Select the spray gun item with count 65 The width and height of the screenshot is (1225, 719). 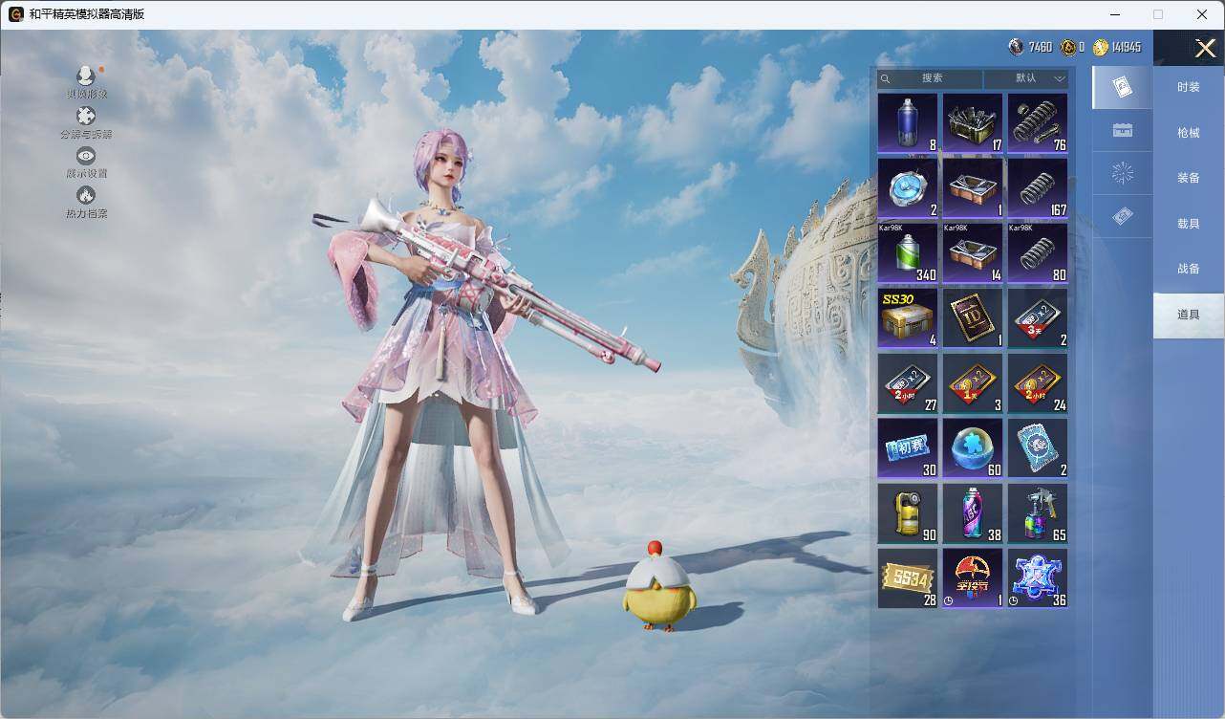(x=1038, y=513)
